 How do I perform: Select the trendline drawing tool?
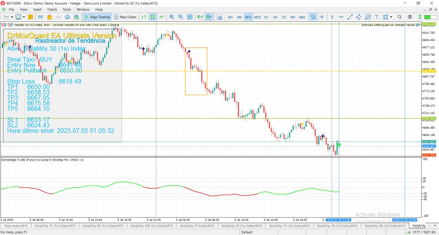click(x=350, y=17)
